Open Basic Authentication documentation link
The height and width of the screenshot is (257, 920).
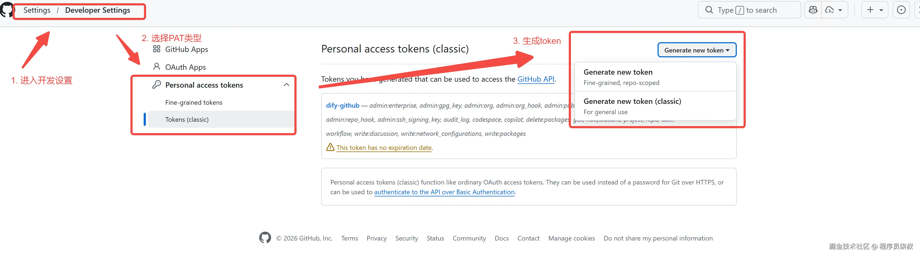click(x=444, y=192)
